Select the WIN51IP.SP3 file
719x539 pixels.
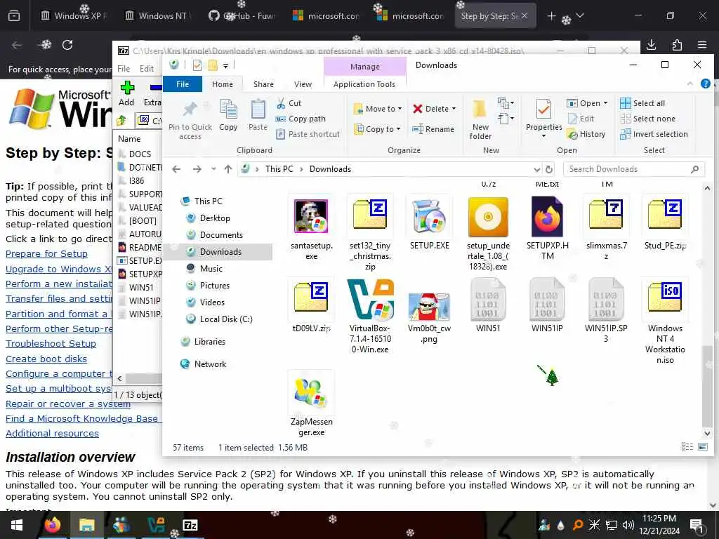(x=606, y=311)
